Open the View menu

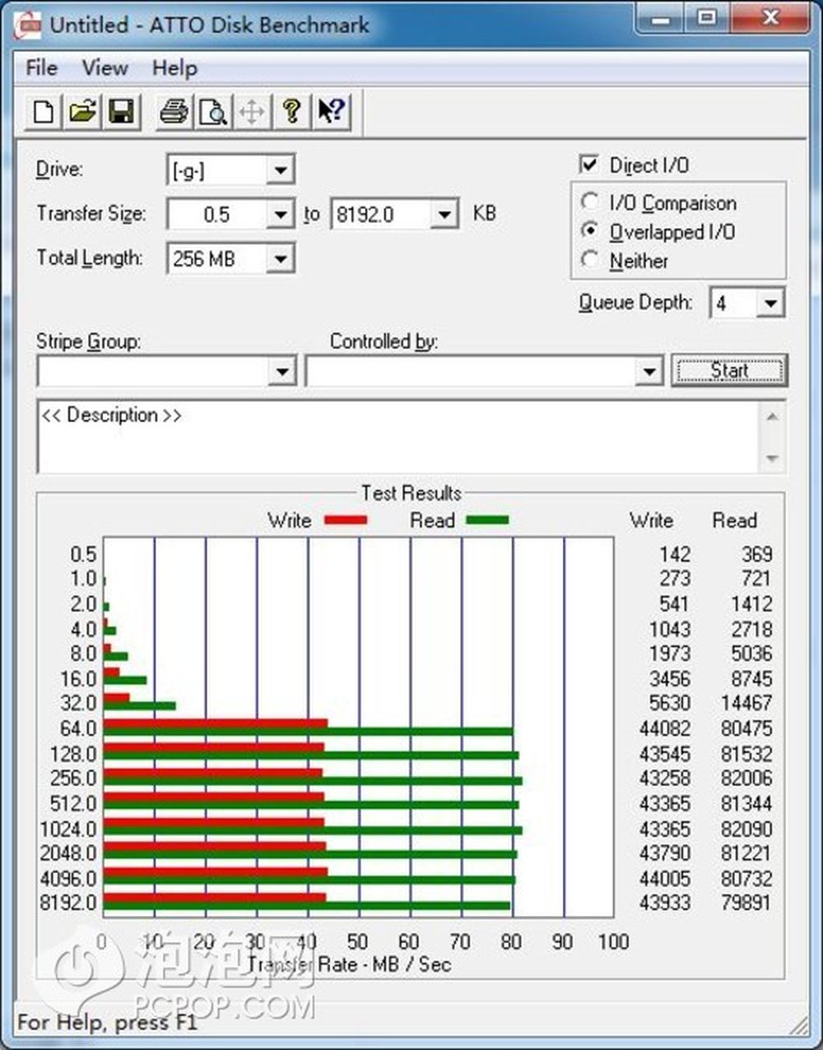pyautogui.click(x=105, y=67)
